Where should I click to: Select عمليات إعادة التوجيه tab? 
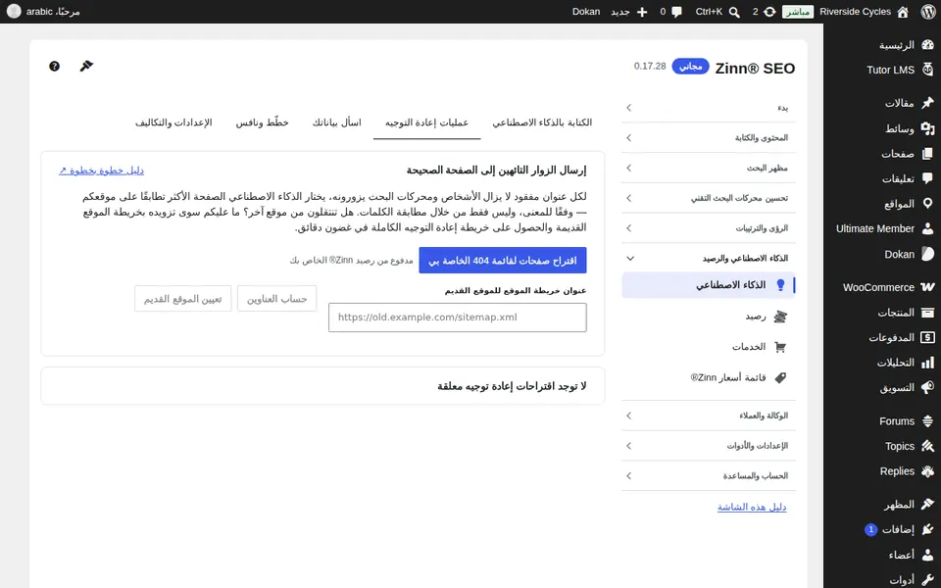tap(426, 122)
